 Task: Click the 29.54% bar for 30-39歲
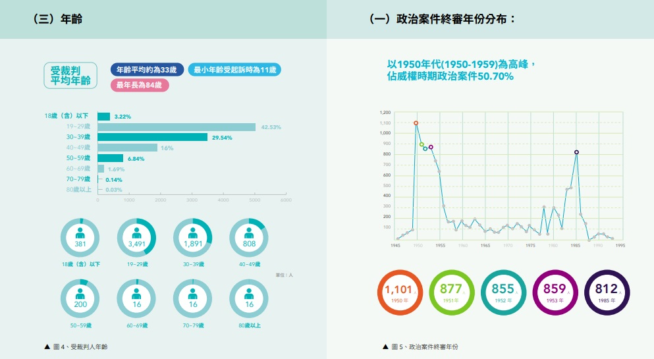(153, 138)
